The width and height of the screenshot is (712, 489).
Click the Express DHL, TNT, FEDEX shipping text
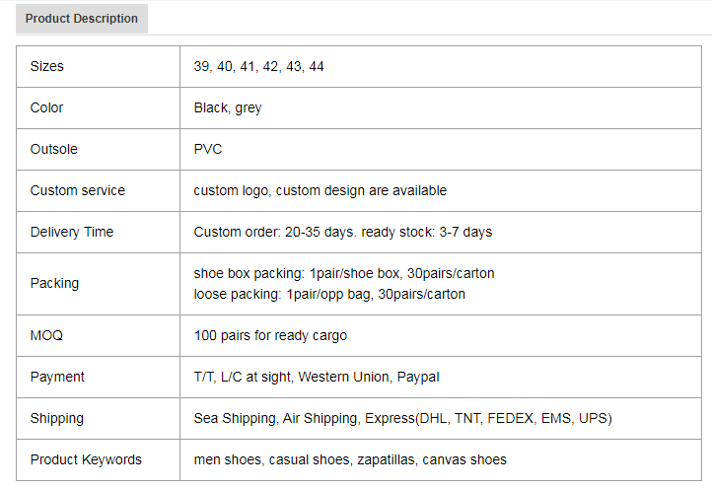488,418
